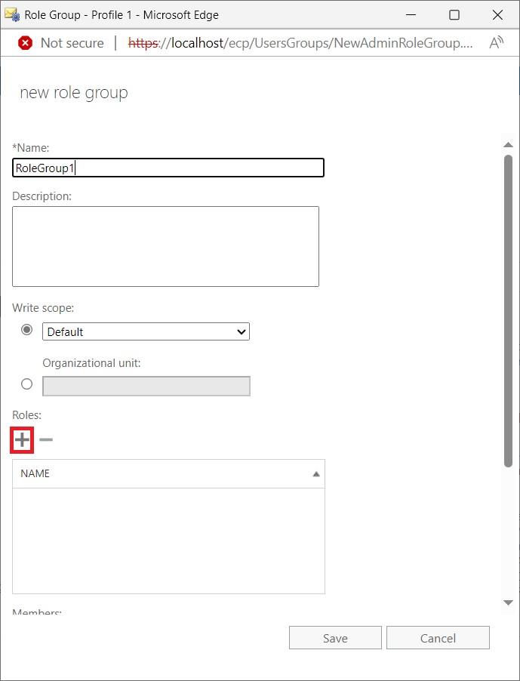Click the Save button

(335, 638)
